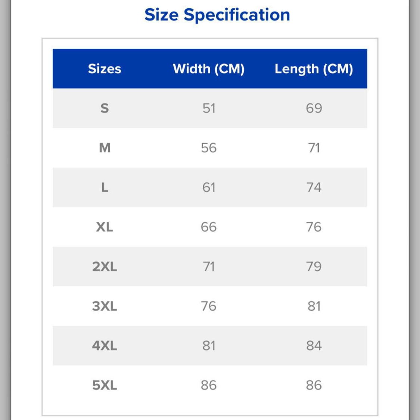Click length value 84 for size 4XL
Image resolution: width=420 pixels, height=420 pixels.
point(314,346)
